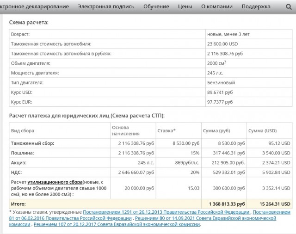The width and height of the screenshot is (296, 234).
Task: Open Решением 107 от 20.12.2017 link
Action: (117, 224)
